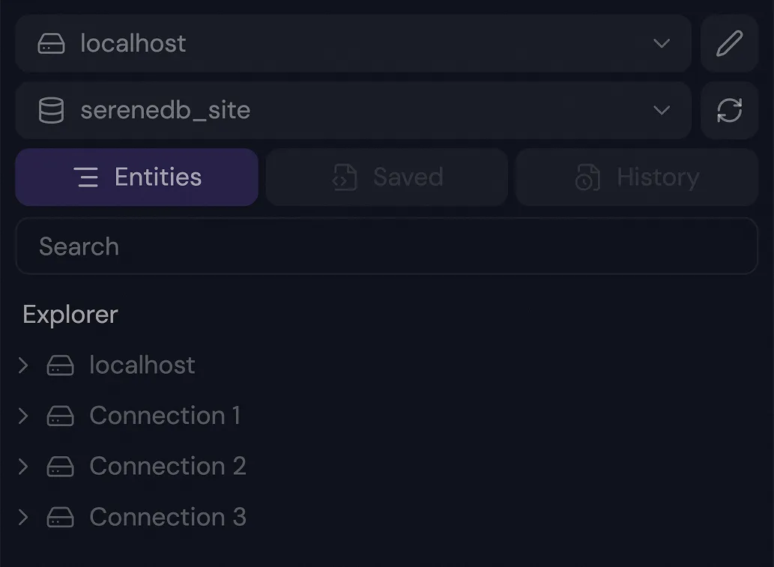
Task: Open the serenedb_site database dropdown
Action: point(353,111)
